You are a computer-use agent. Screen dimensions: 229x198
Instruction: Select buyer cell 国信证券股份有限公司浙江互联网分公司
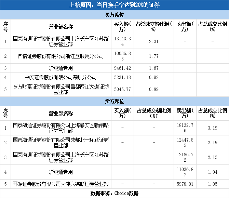(x=61, y=56)
